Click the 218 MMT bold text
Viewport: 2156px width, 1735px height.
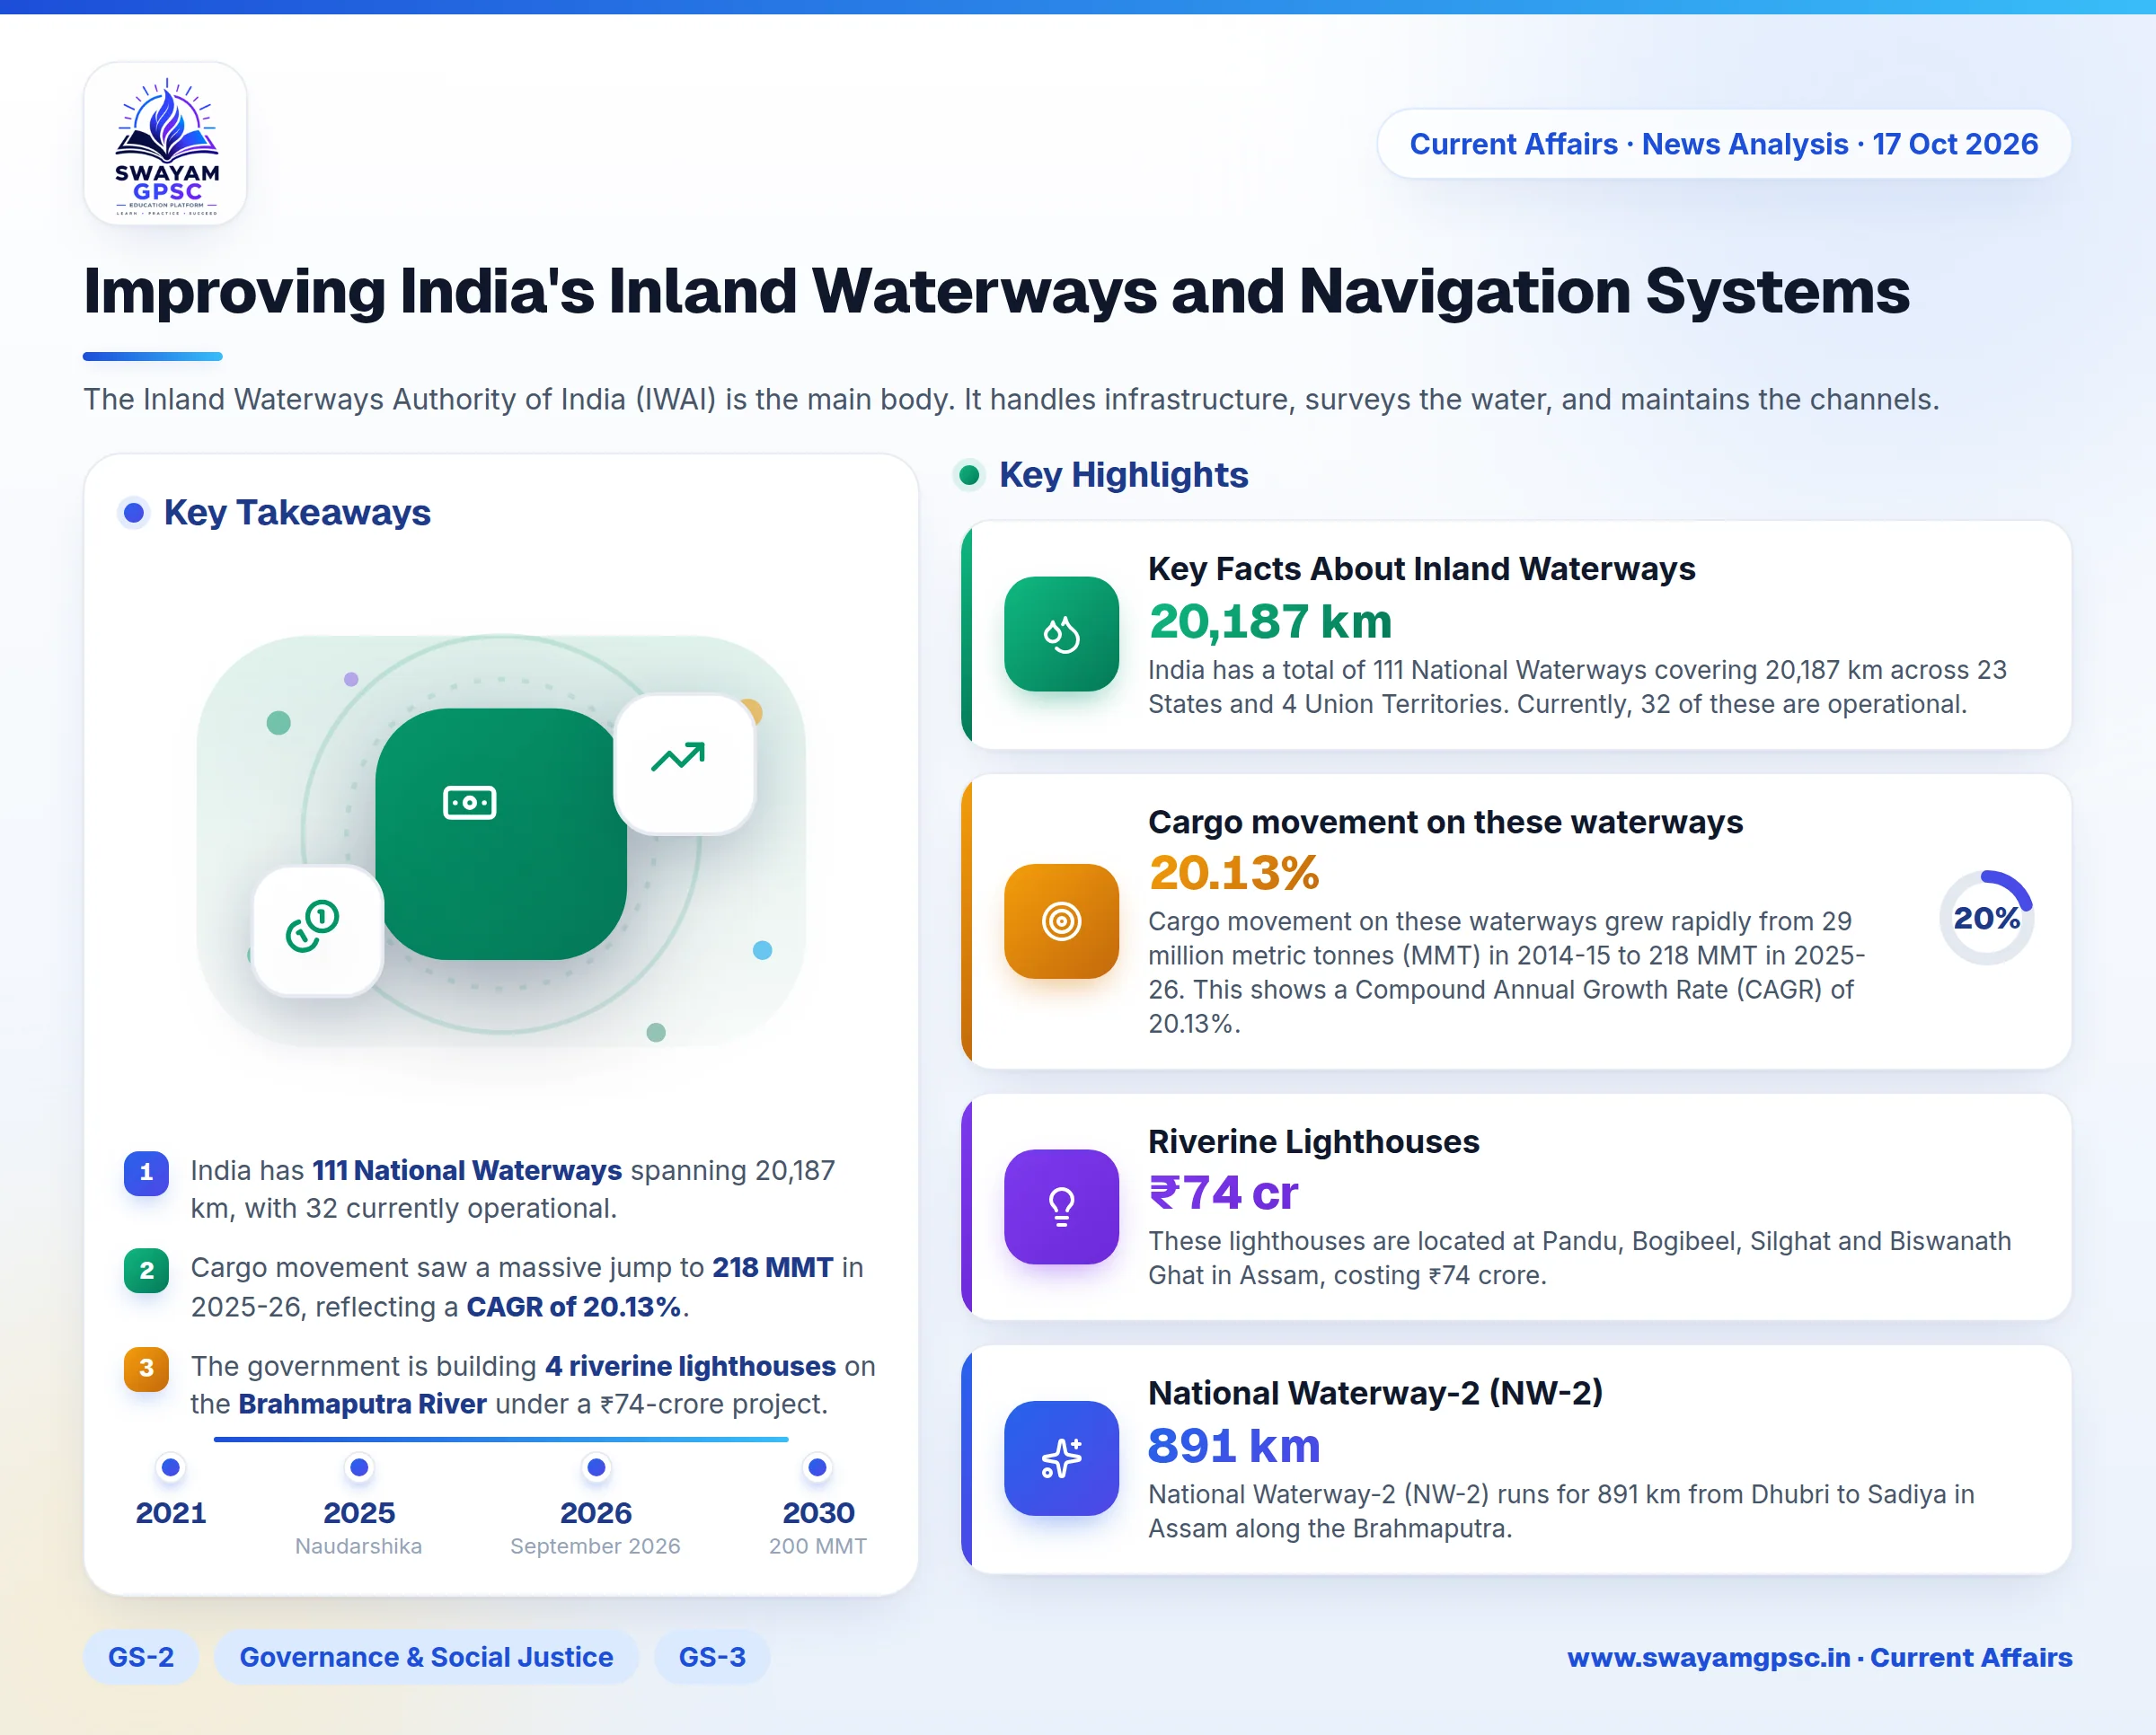click(x=772, y=1267)
